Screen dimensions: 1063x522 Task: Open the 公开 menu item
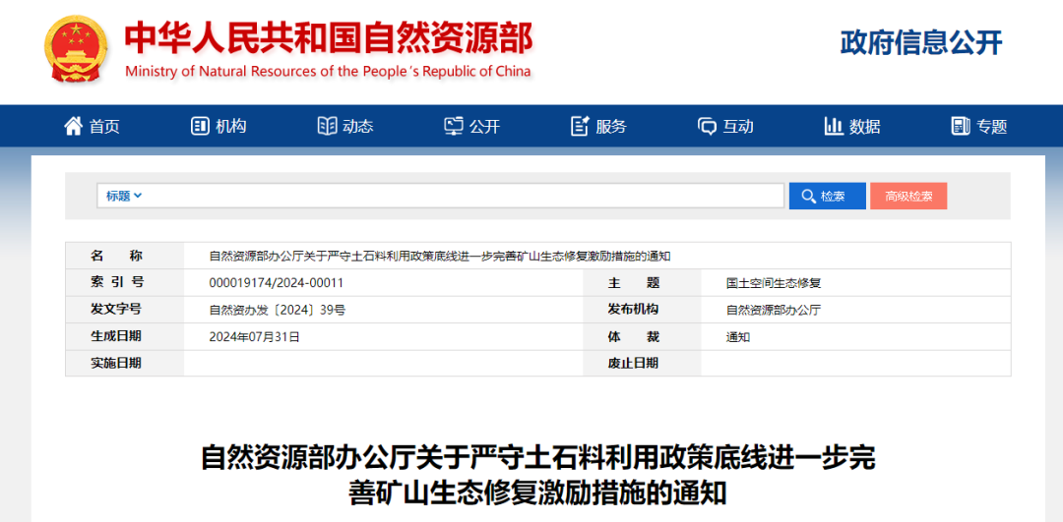[484, 127]
